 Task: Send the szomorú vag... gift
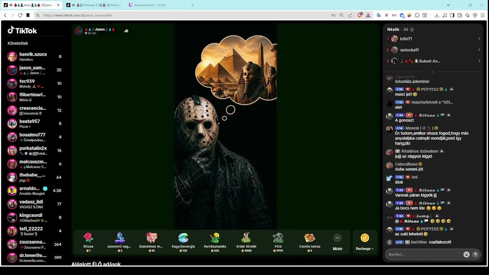click(x=120, y=242)
